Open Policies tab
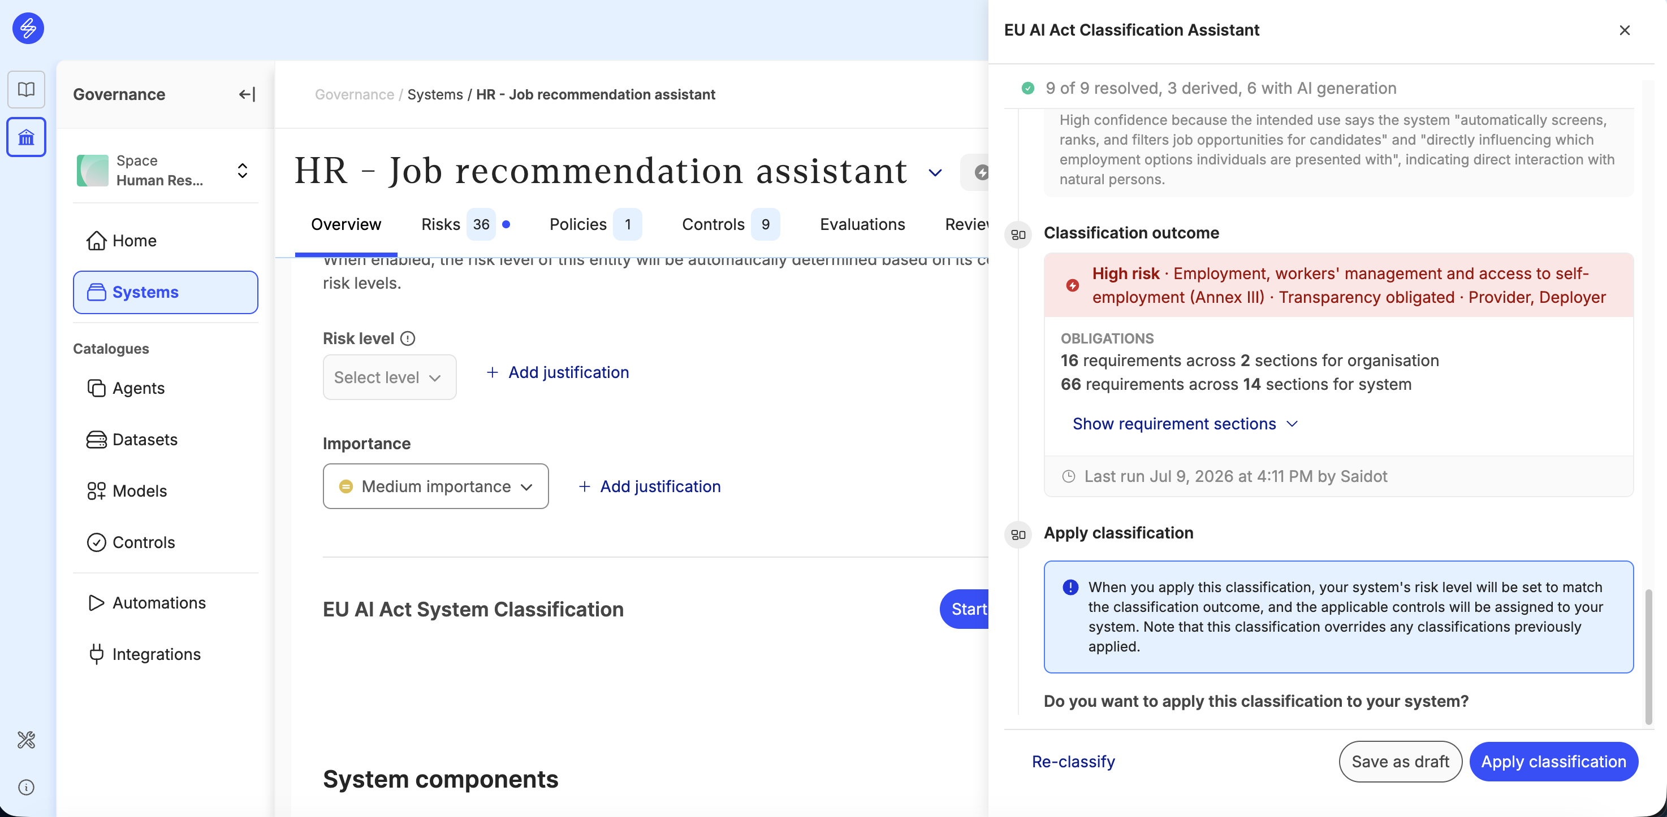 click(595, 224)
